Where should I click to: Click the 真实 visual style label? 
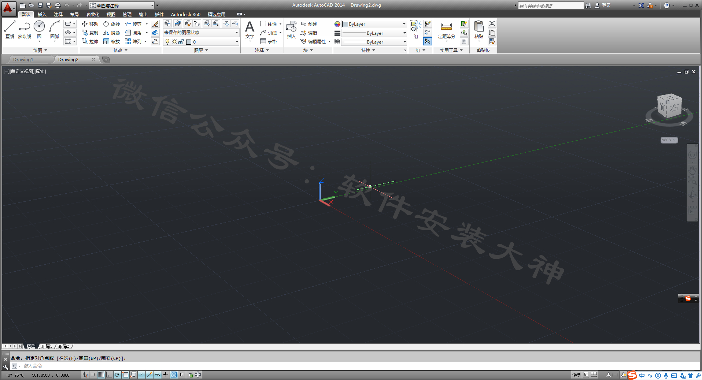(x=40, y=71)
